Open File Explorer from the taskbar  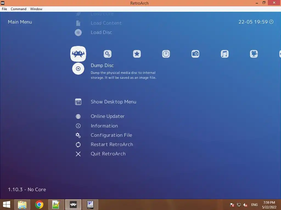[22, 205]
